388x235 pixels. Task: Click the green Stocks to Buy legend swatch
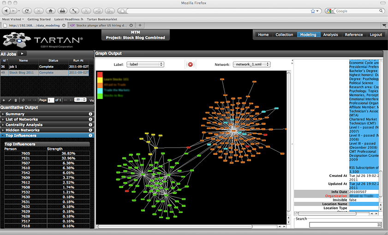[x=100, y=96]
